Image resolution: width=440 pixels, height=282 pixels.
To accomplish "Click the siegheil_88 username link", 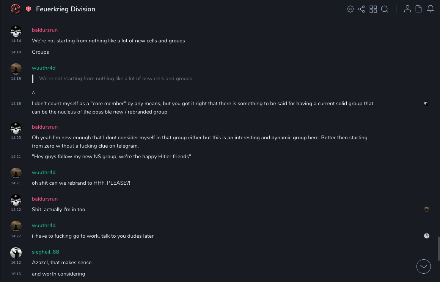I will 46,252.
